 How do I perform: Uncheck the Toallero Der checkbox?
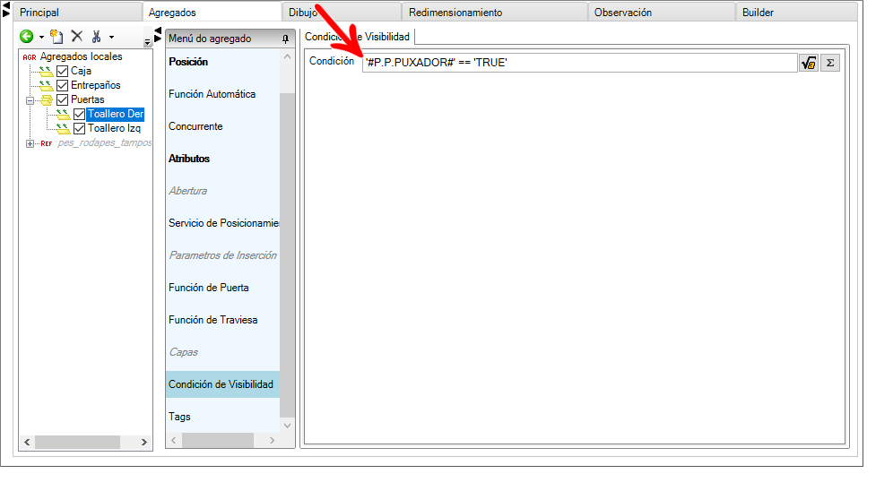(x=79, y=115)
